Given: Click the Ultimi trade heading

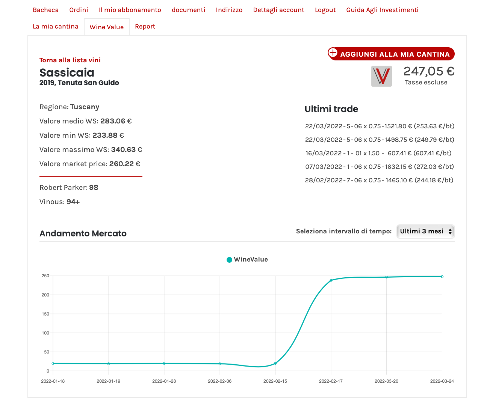Looking at the screenshot, I should [331, 109].
